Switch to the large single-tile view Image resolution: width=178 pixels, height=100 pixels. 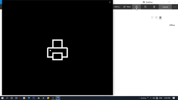[x=152, y=17]
